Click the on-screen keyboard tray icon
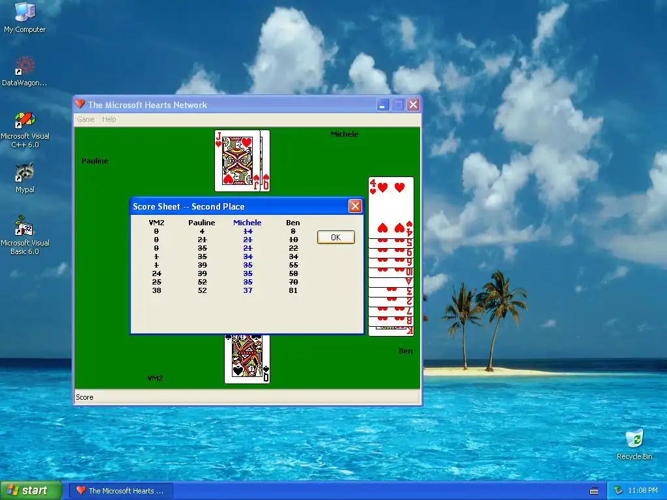 click(594, 491)
